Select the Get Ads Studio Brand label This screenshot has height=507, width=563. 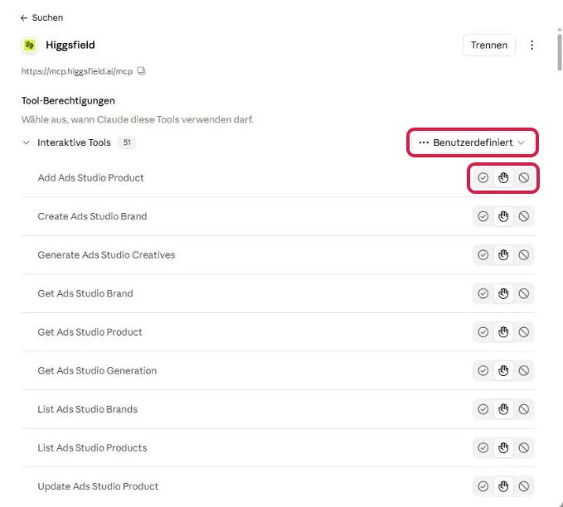(x=85, y=293)
